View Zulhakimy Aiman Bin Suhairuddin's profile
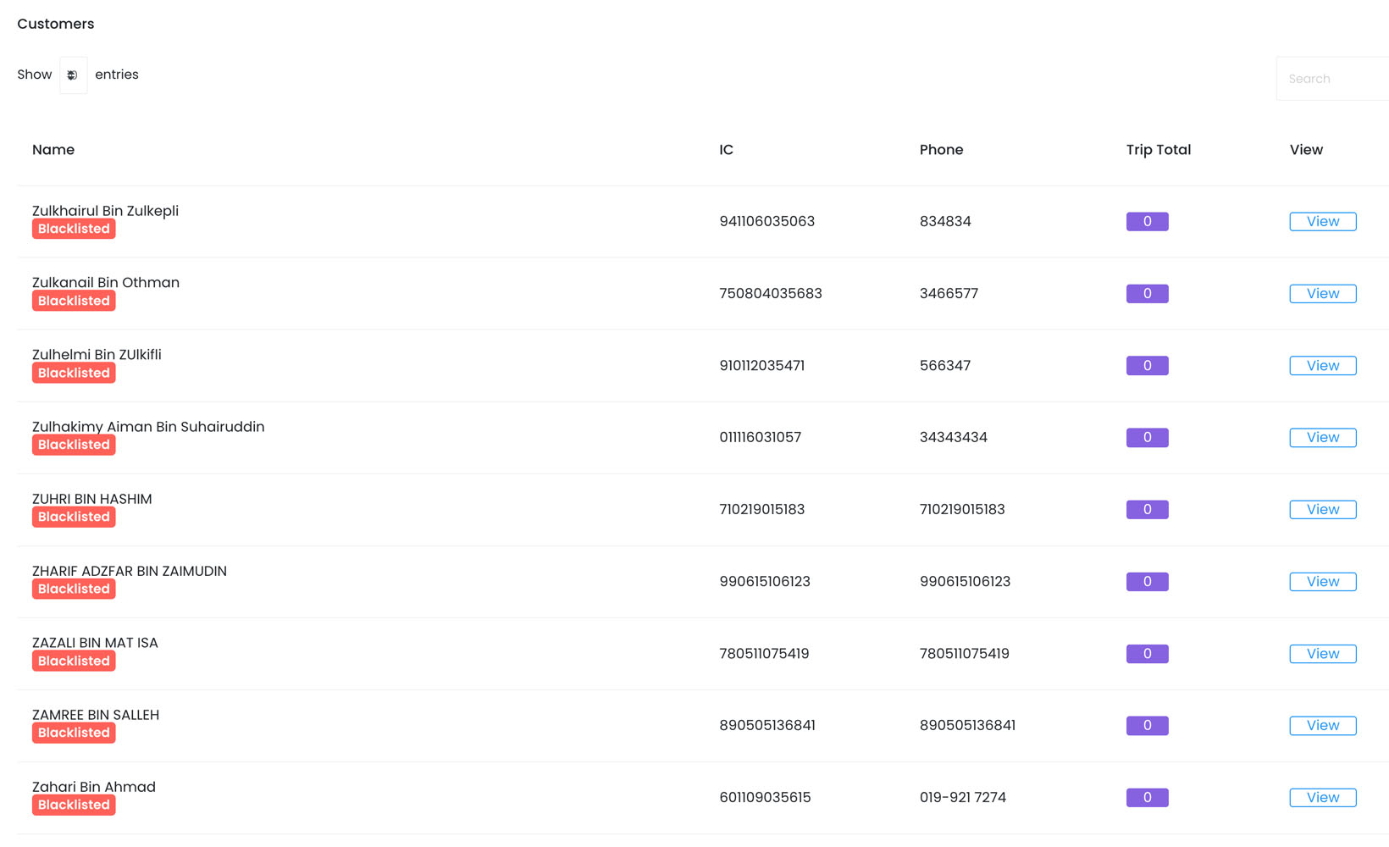This screenshot has height=847, width=1389. [1322, 437]
